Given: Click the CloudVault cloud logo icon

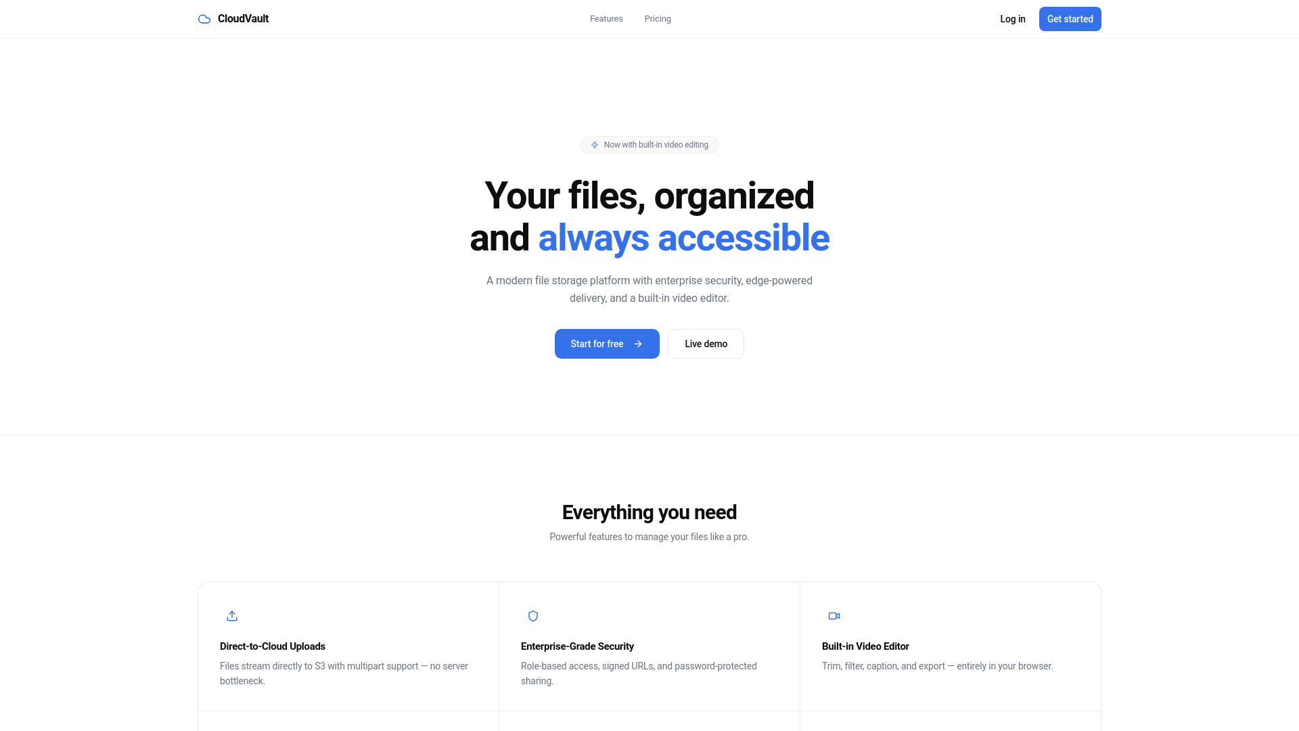Looking at the screenshot, I should (x=204, y=19).
